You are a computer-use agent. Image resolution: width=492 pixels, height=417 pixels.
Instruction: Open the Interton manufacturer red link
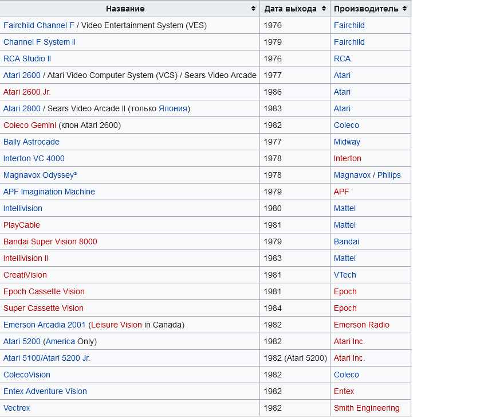point(347,159)
